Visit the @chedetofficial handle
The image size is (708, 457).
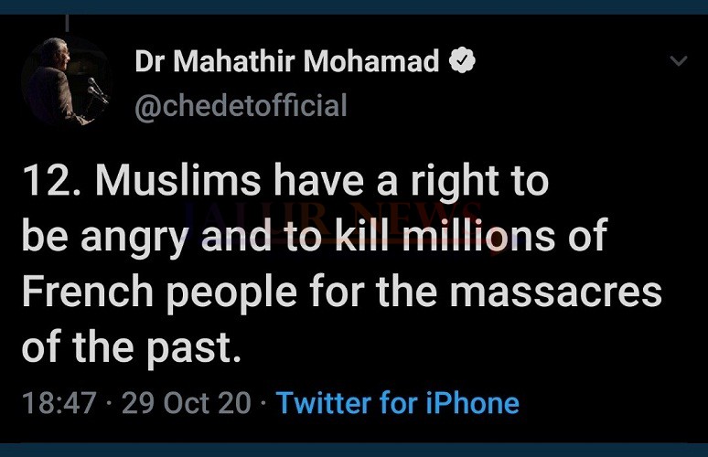tap(241, 105)
